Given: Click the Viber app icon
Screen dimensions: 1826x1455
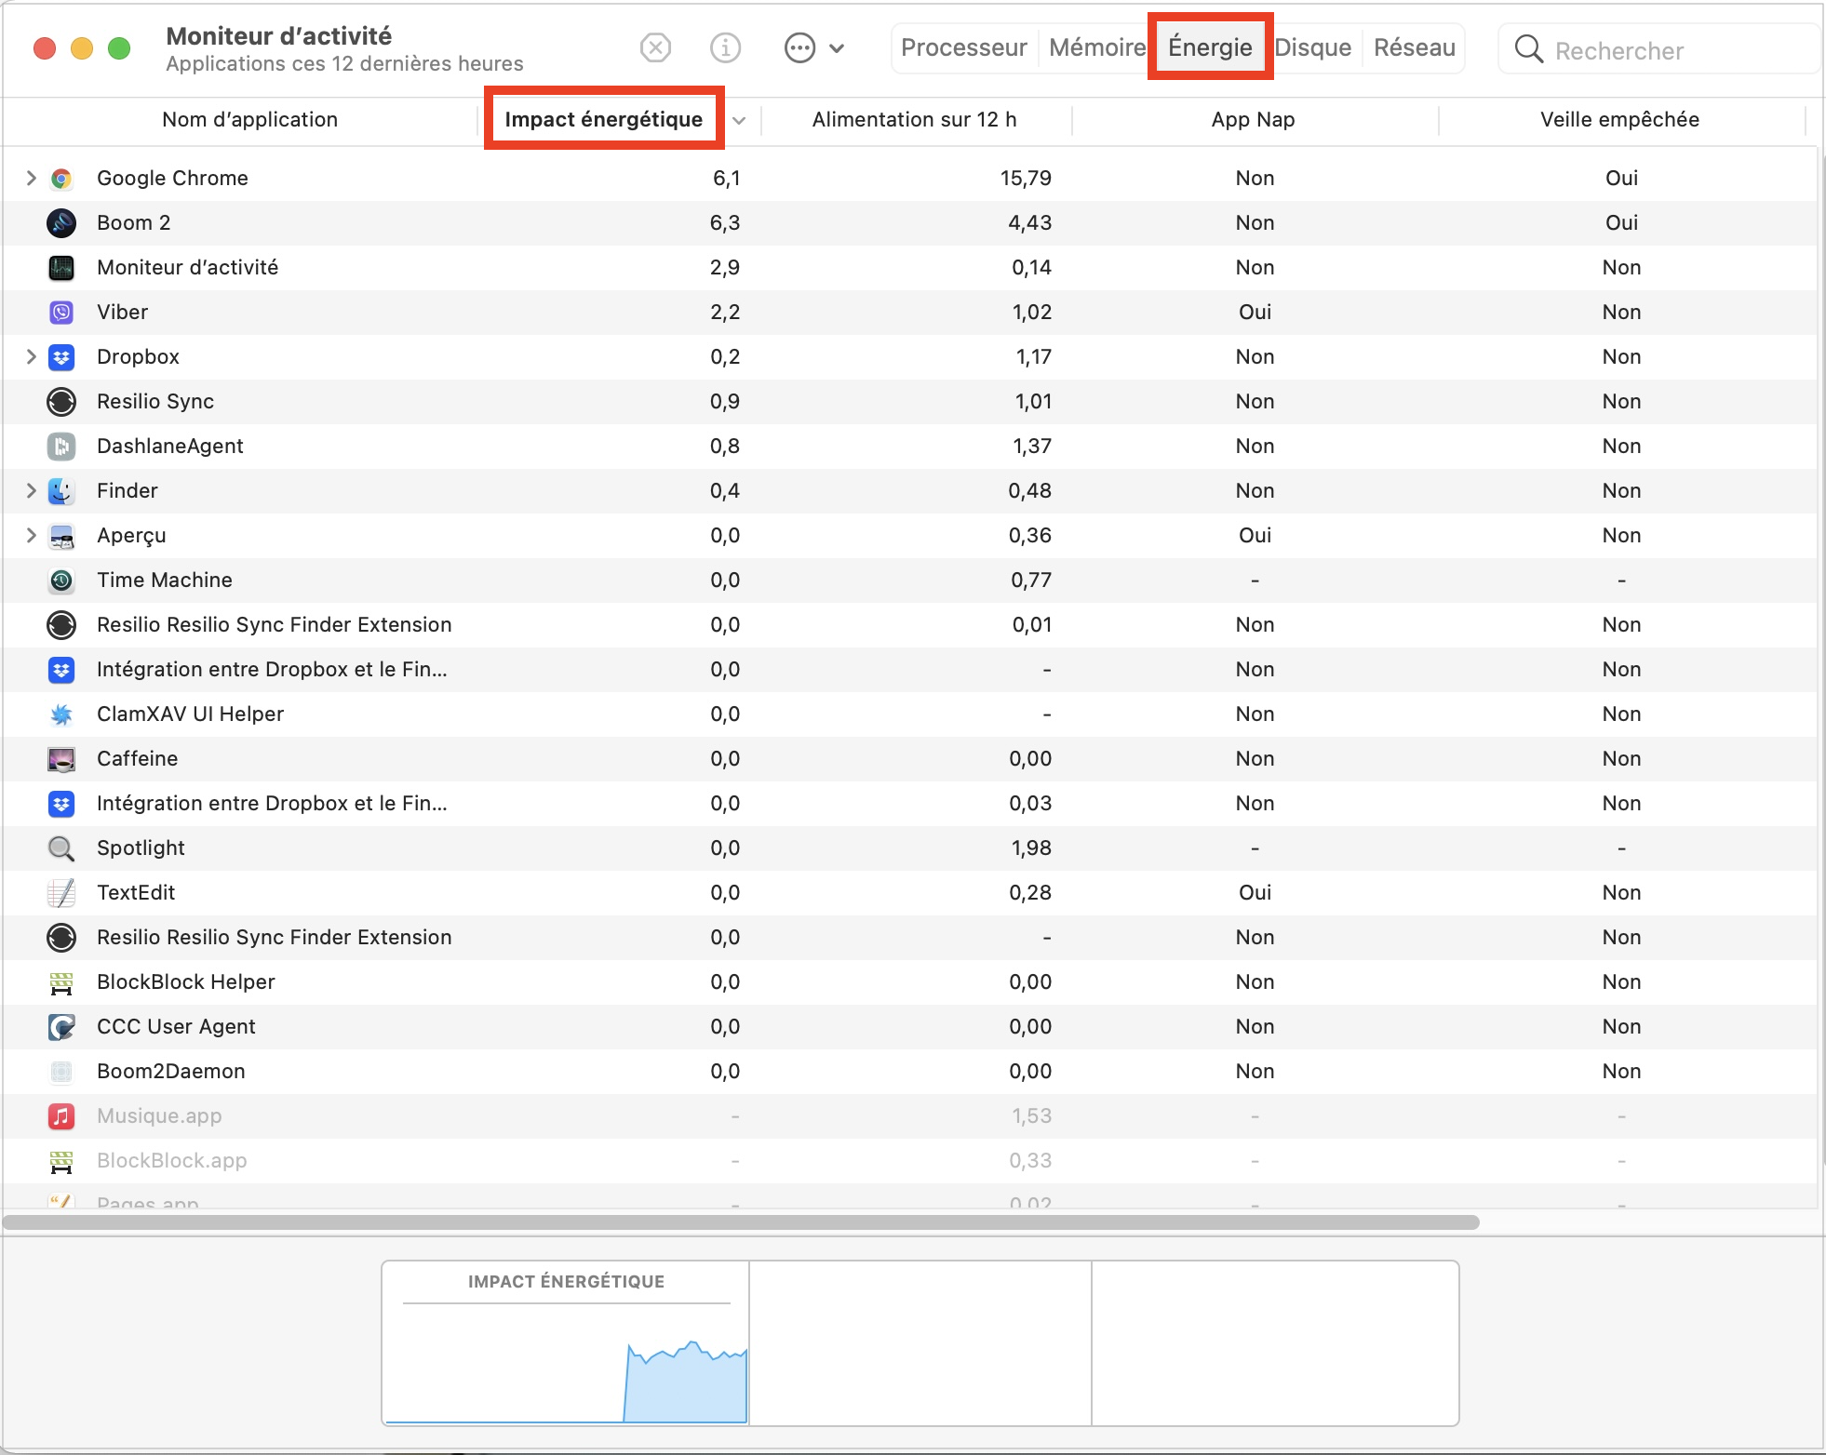Looking at the screenshot, I should click(x=61, y=313).
